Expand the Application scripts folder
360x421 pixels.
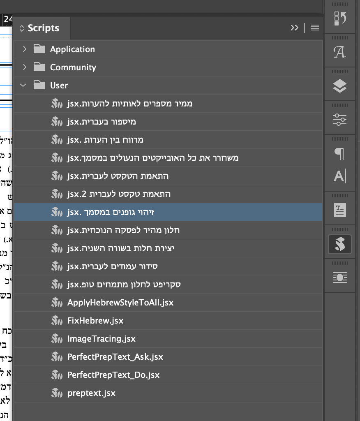(x=25, y=49)
